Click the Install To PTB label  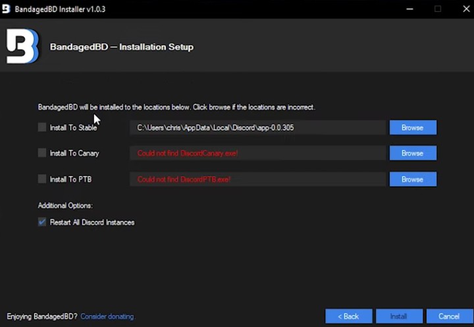click(x=70, y=179)
